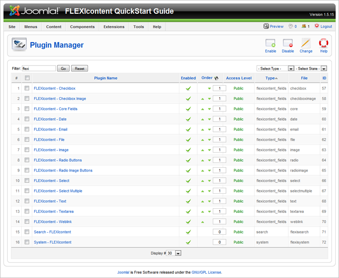Click the Plugin Manager plug icon
The height and width of the screenshot is (278, 339).
(19, 44)
